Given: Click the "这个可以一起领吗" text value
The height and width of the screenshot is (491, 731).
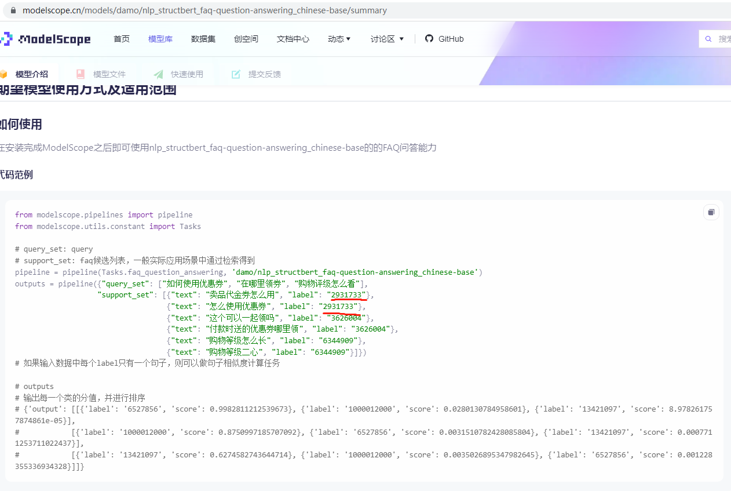Looking at the screenshot, I should point(242,318).
